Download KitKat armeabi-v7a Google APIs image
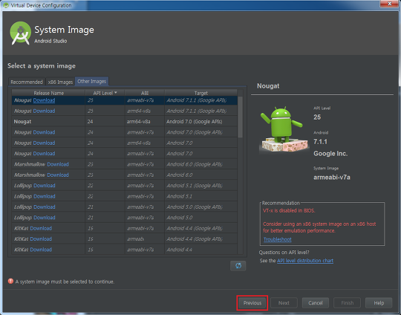Viewport: 401px width, 315px height. click(41, 228)
